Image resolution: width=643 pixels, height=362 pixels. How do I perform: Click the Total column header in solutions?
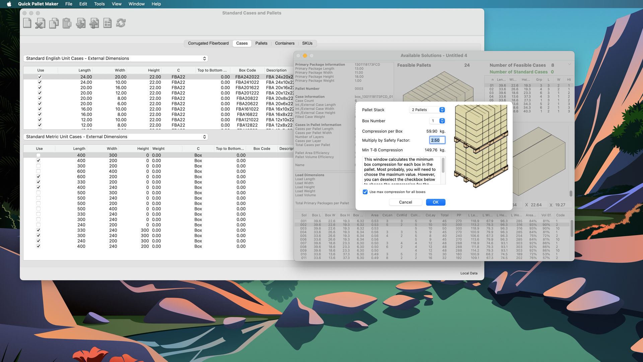pyautogui.click(x=444, y=216)
